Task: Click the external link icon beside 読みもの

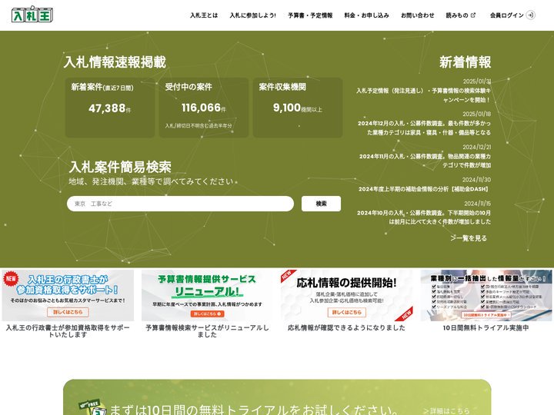Action: pyautogui.click(x=473, y=15)
